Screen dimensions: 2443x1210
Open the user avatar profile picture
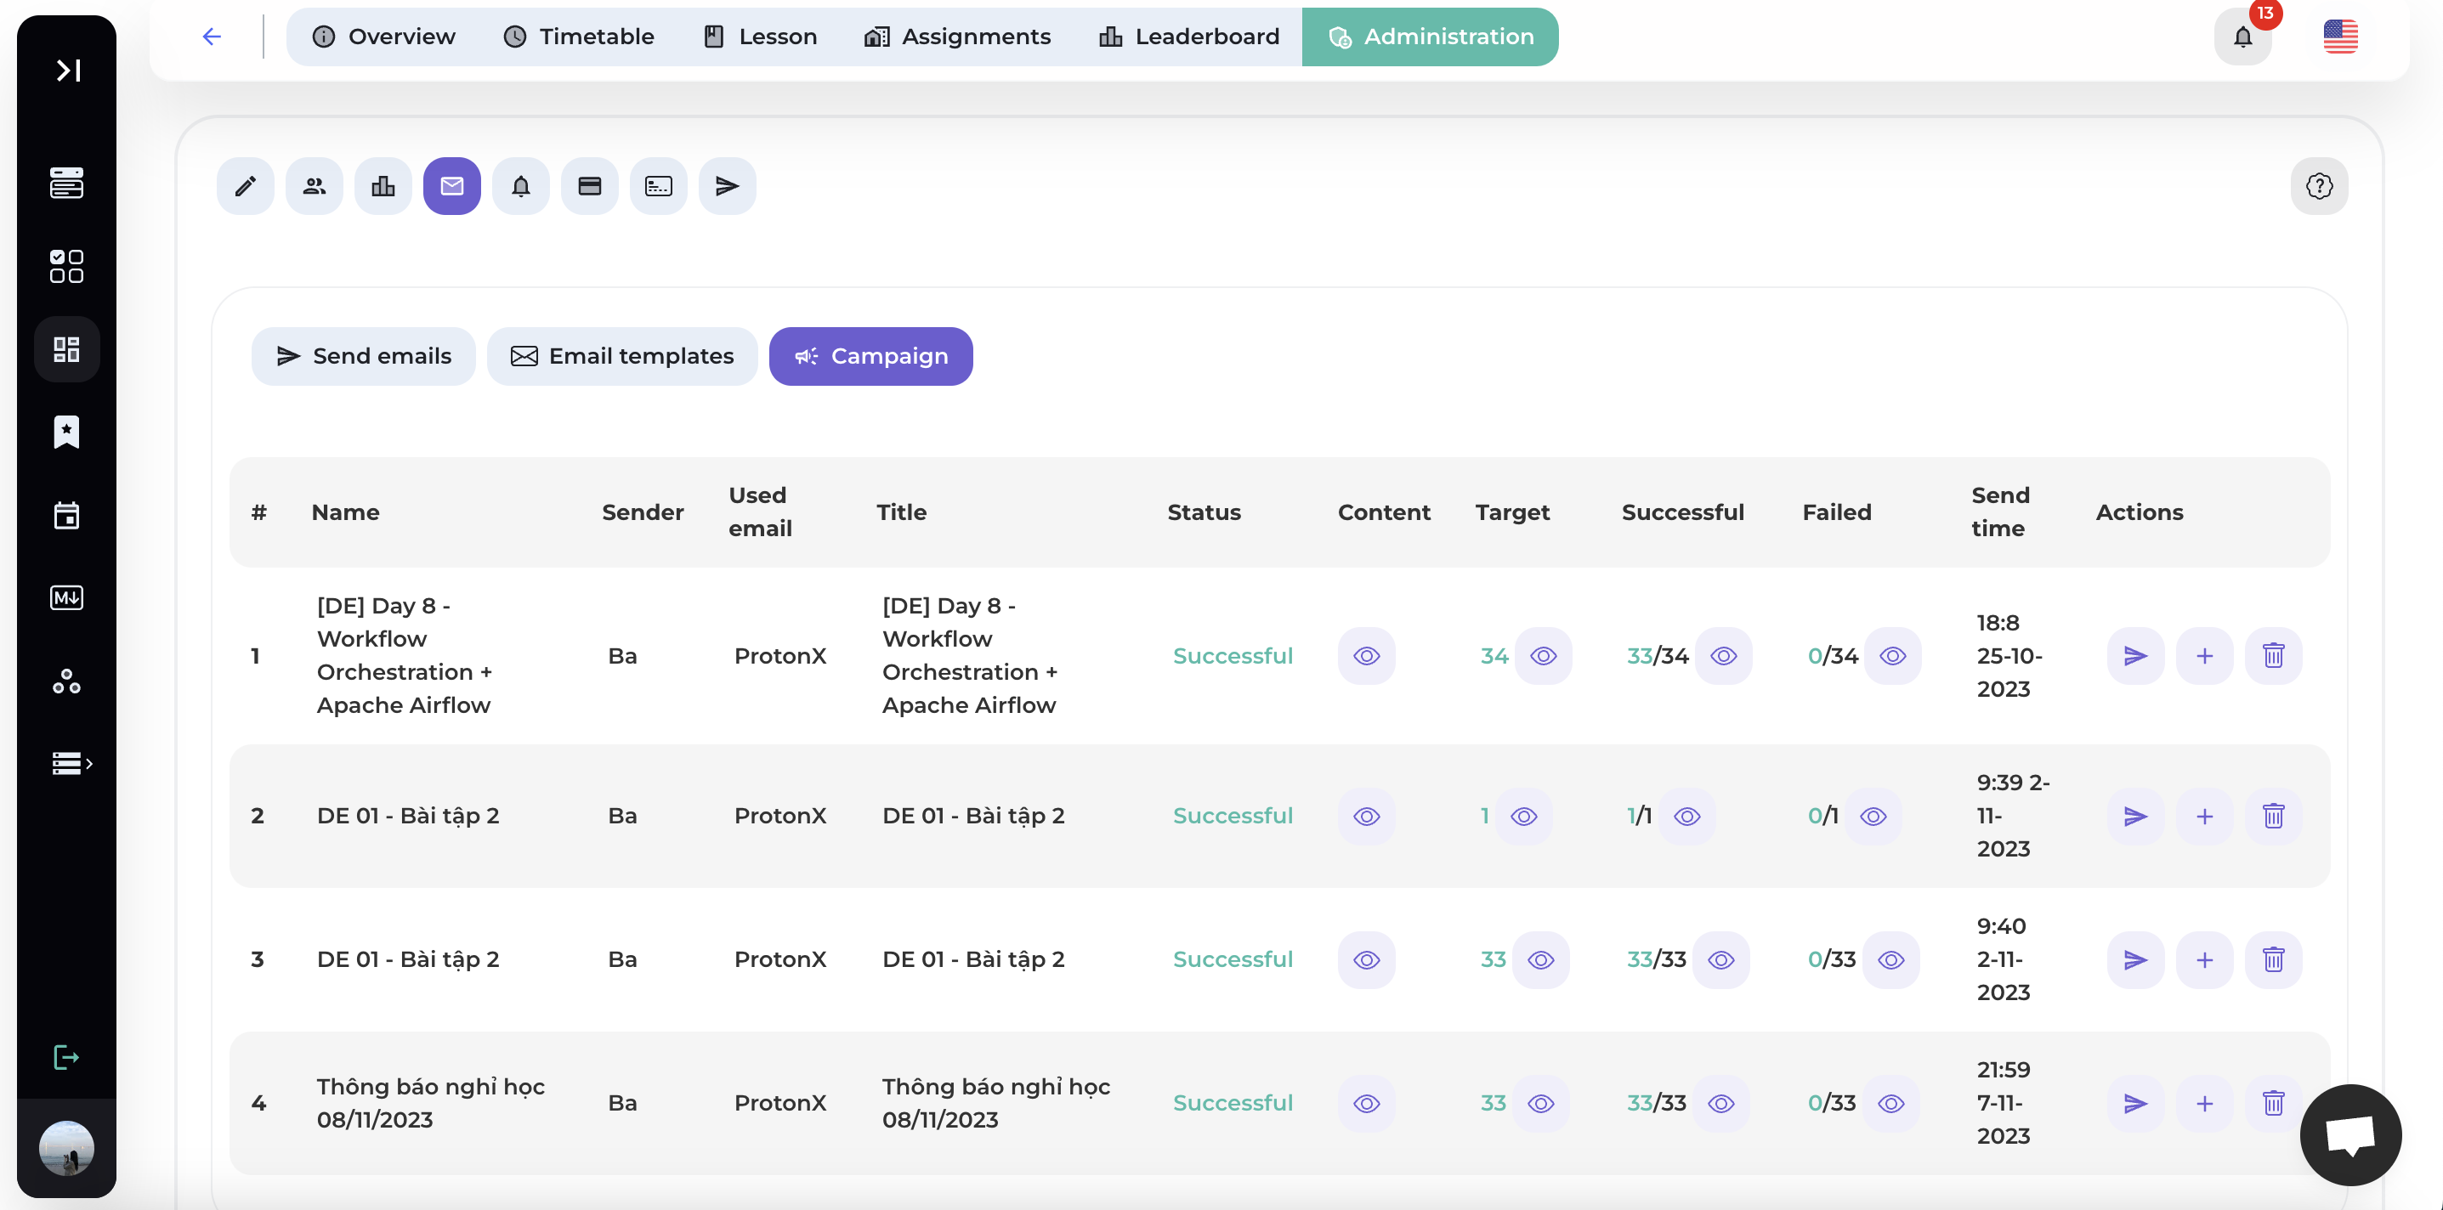pyautogui.click(x=66, y=1148)
